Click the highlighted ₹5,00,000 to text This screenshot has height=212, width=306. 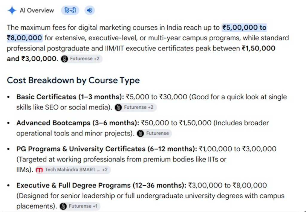244,28
